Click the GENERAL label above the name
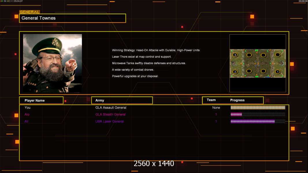 [29, 12]
